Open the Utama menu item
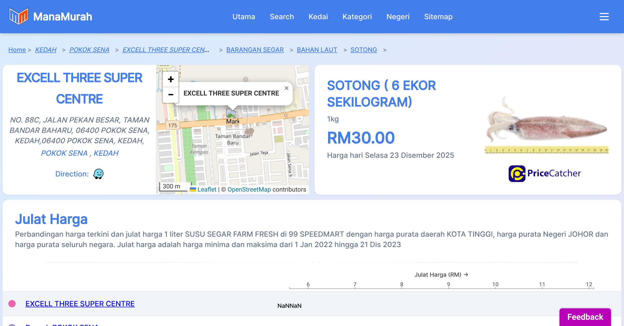Viewport: 624px width, 326px height. [244, 17]
